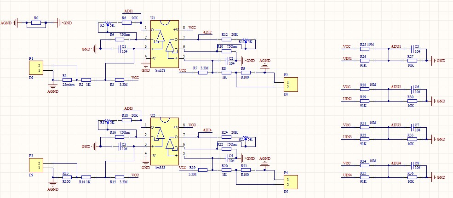
Task: Click resistor R12 20K
Action: click(x=226, y=40)
